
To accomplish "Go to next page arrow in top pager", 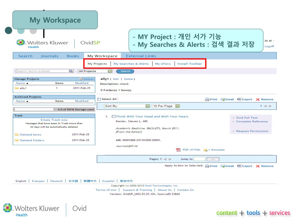I will [270, 106].
